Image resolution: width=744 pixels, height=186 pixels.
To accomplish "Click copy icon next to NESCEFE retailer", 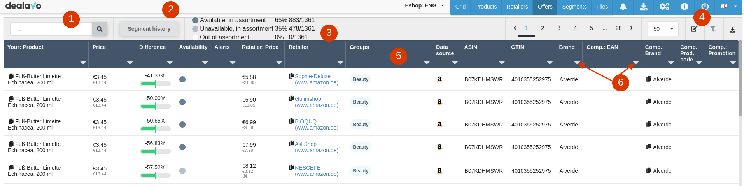I will pyautogui.click(x=291, y=167).
